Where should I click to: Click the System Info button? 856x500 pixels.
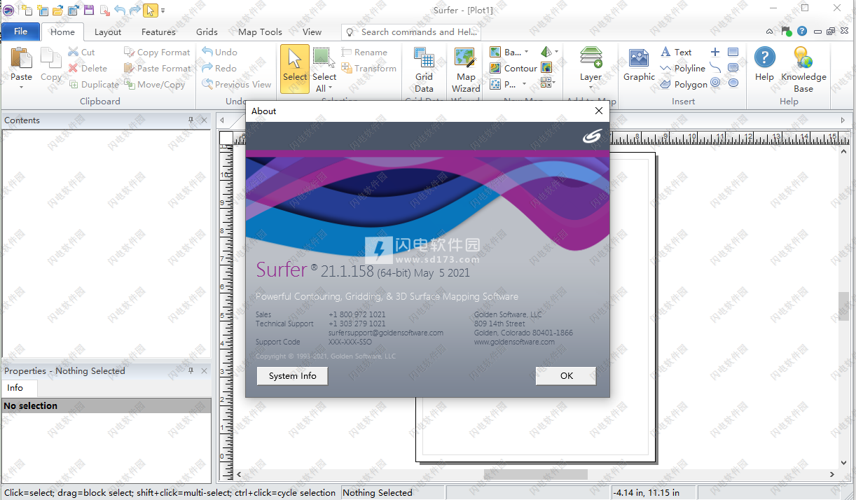click(x=292, y=376)
